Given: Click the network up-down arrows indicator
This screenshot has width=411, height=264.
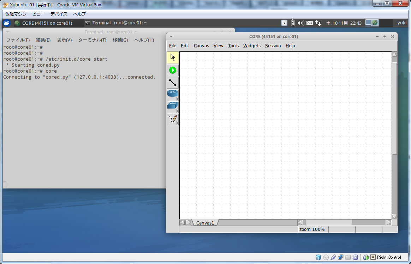Looking at the screenshot, I should click(x=318, y=23).
